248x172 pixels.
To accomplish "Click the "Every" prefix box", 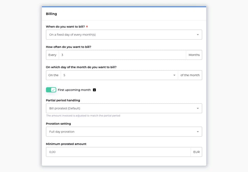I will tap(52, 55).
